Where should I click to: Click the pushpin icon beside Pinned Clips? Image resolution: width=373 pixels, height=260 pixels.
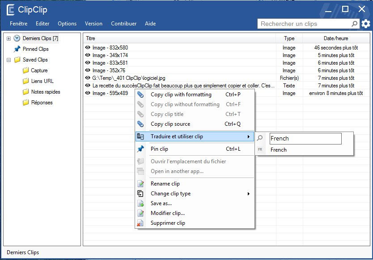[x=17, y=49]
